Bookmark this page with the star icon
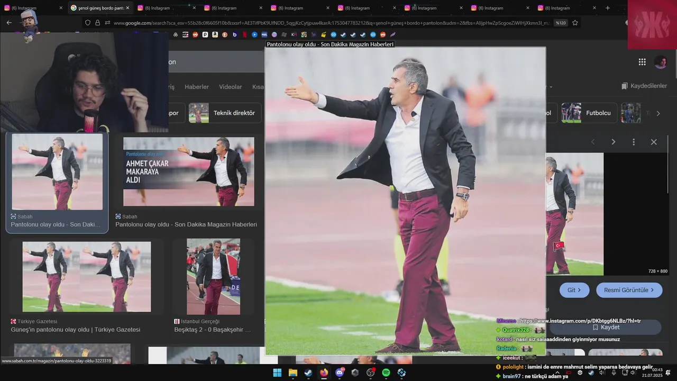 (x=575, y=23)
